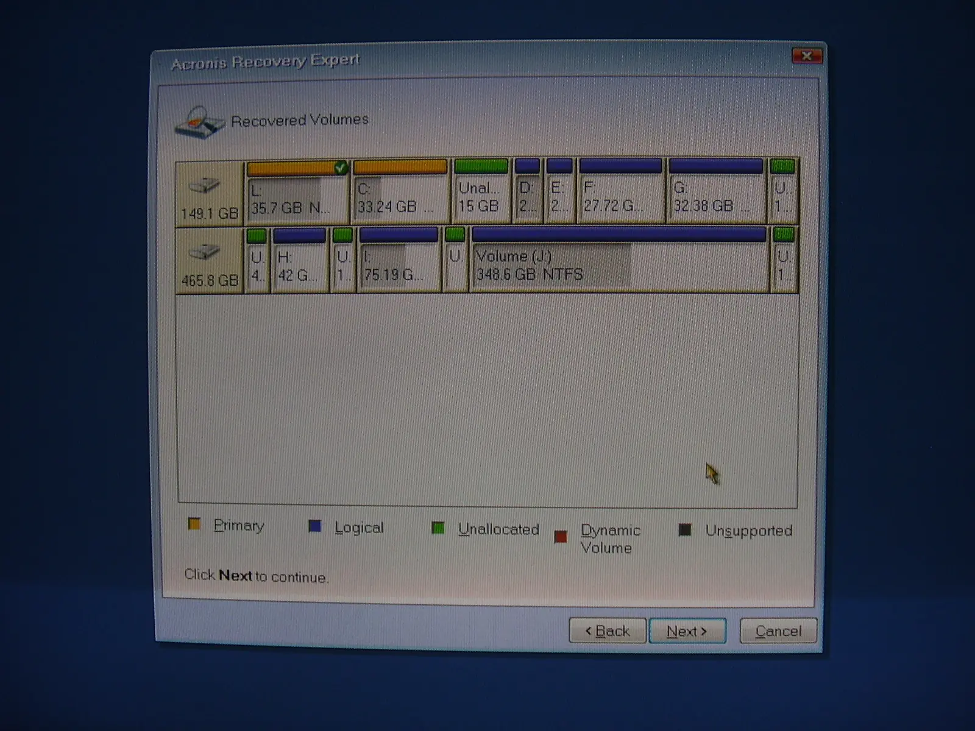Click the Unallocated legend color swatch

(438, 528)
